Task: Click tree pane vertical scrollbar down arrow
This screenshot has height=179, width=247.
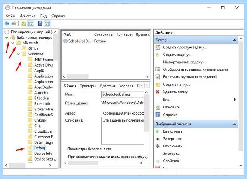Action: pos(55,160)
